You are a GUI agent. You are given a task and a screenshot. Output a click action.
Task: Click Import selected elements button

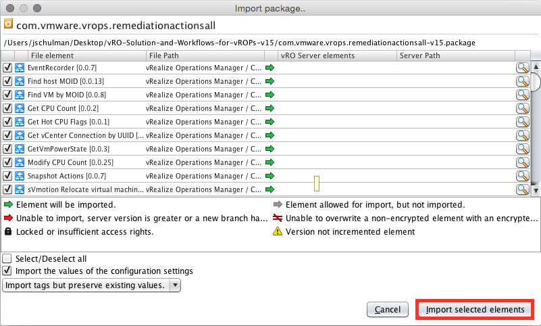click(475, 309)
